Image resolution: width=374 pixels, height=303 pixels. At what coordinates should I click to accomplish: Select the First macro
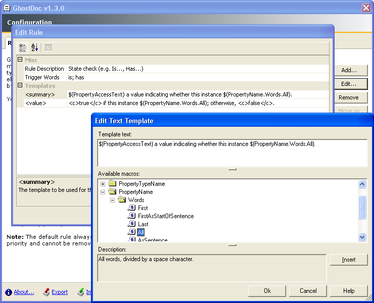click(x=143, y=208)
